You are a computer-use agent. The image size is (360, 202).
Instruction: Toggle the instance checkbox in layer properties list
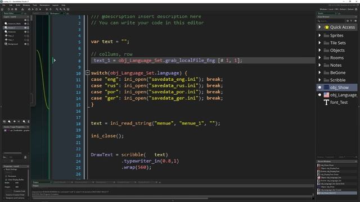(5, 130)
